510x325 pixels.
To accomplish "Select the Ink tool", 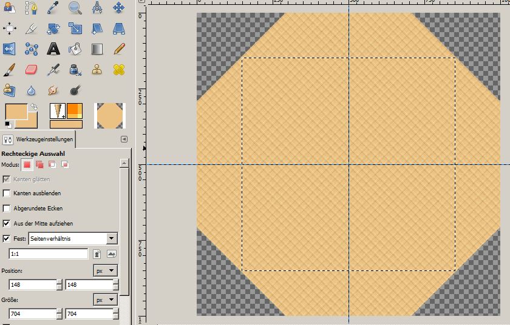I will (x=75, y=70).
